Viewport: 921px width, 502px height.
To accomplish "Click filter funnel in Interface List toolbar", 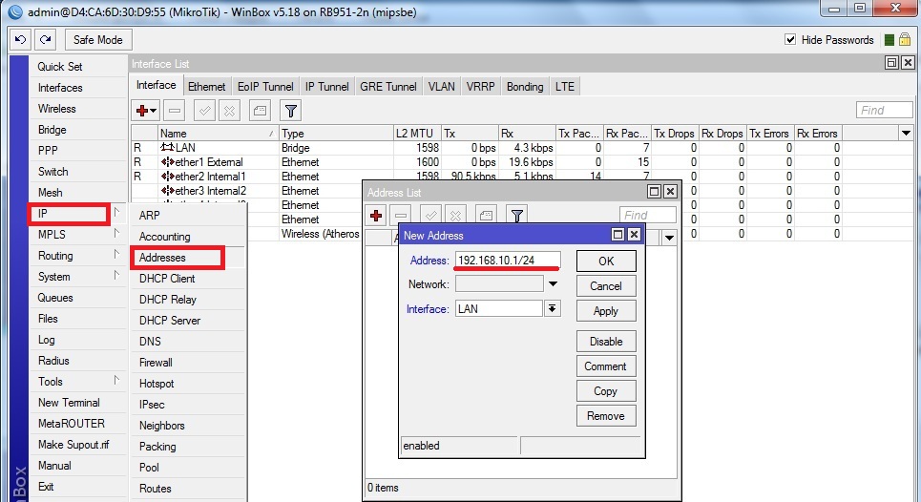I will (290, 111).
